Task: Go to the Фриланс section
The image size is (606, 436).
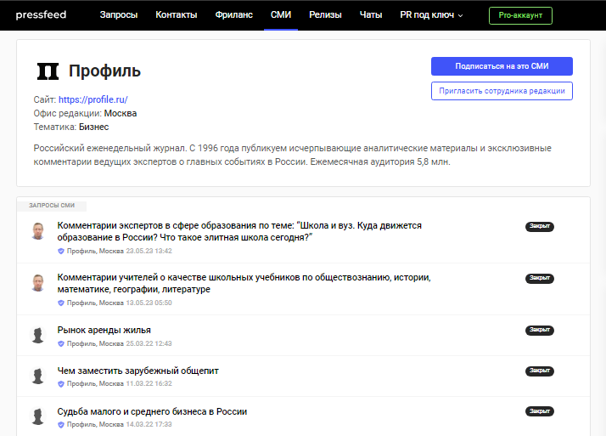Action: pos(233,14)
